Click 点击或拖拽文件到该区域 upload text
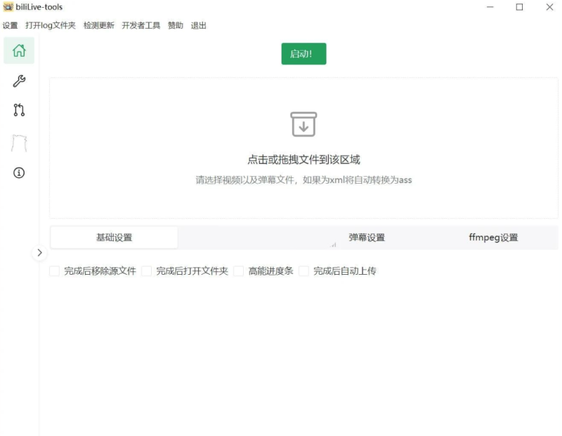Viewport: 562px width, 436px height. [303, 160]
